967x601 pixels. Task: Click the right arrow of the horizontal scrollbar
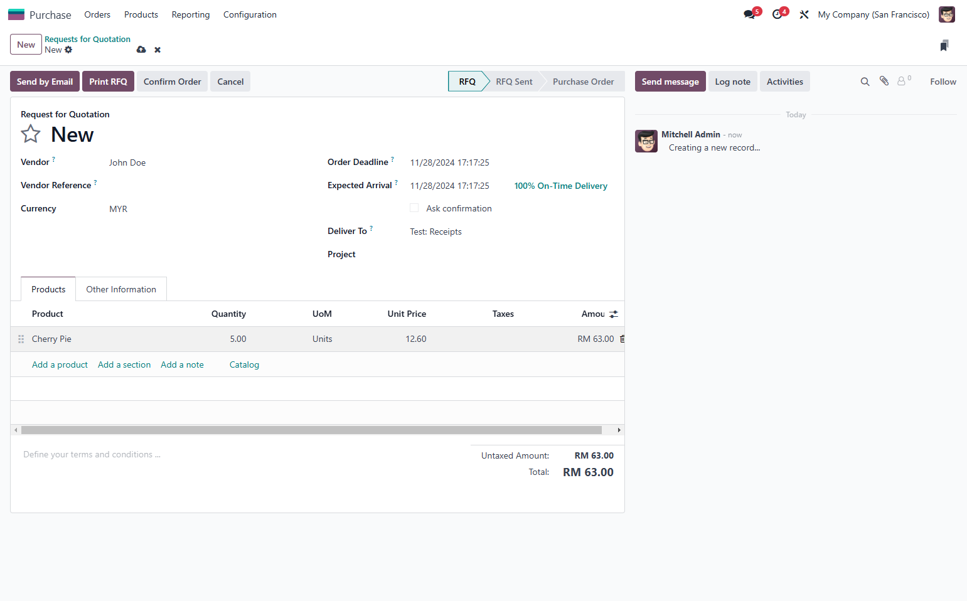point(619,430)
